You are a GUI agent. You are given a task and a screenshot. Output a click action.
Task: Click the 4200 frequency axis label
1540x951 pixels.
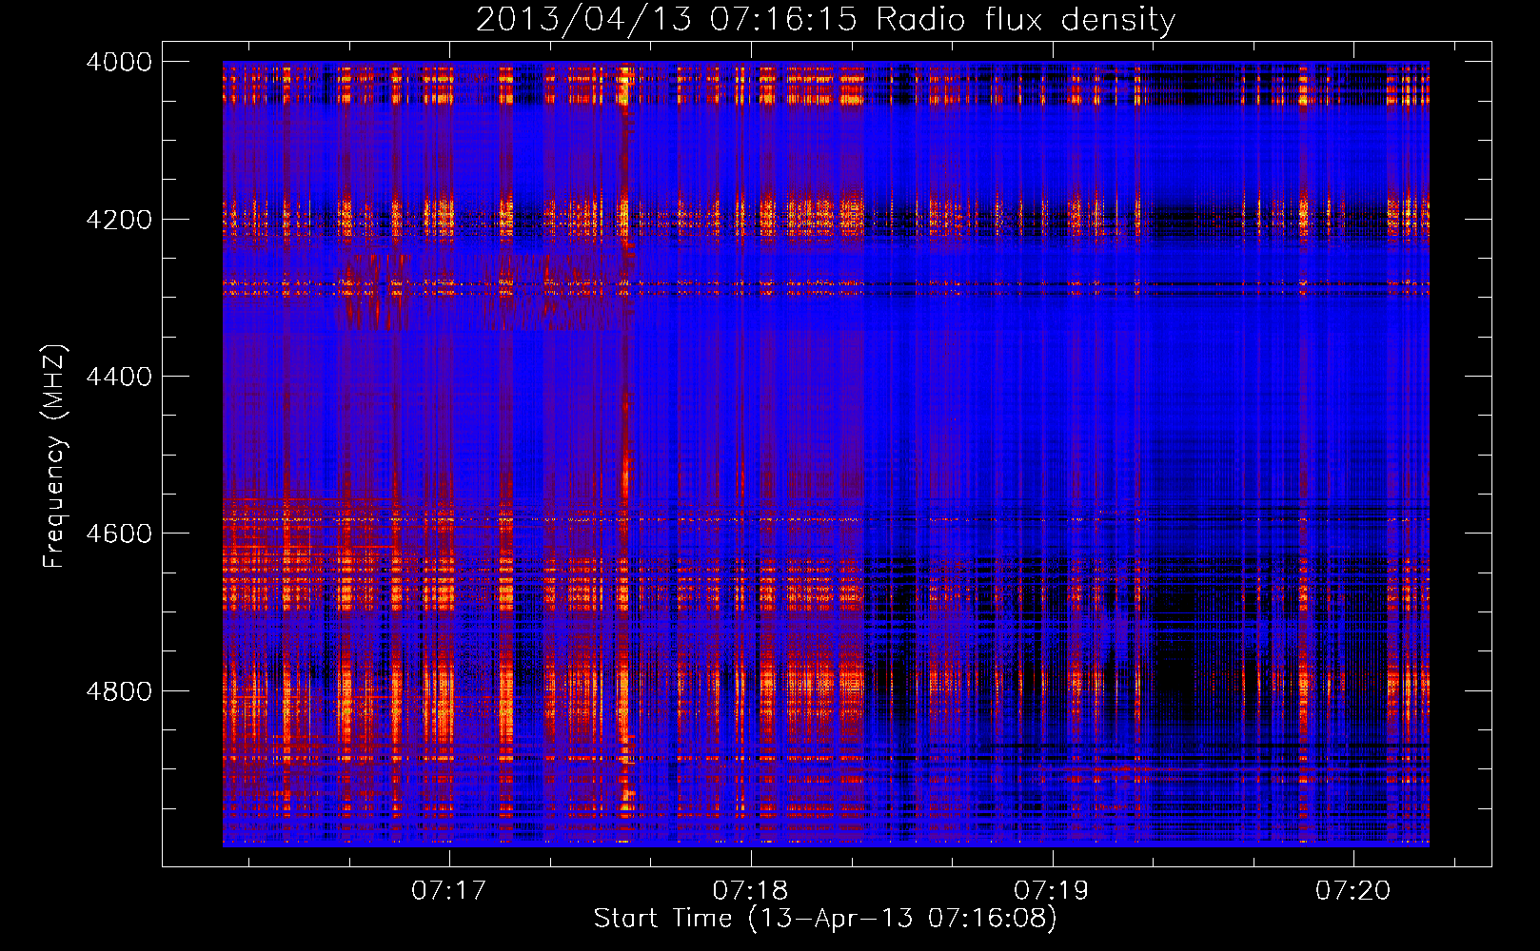pos(119,220)
